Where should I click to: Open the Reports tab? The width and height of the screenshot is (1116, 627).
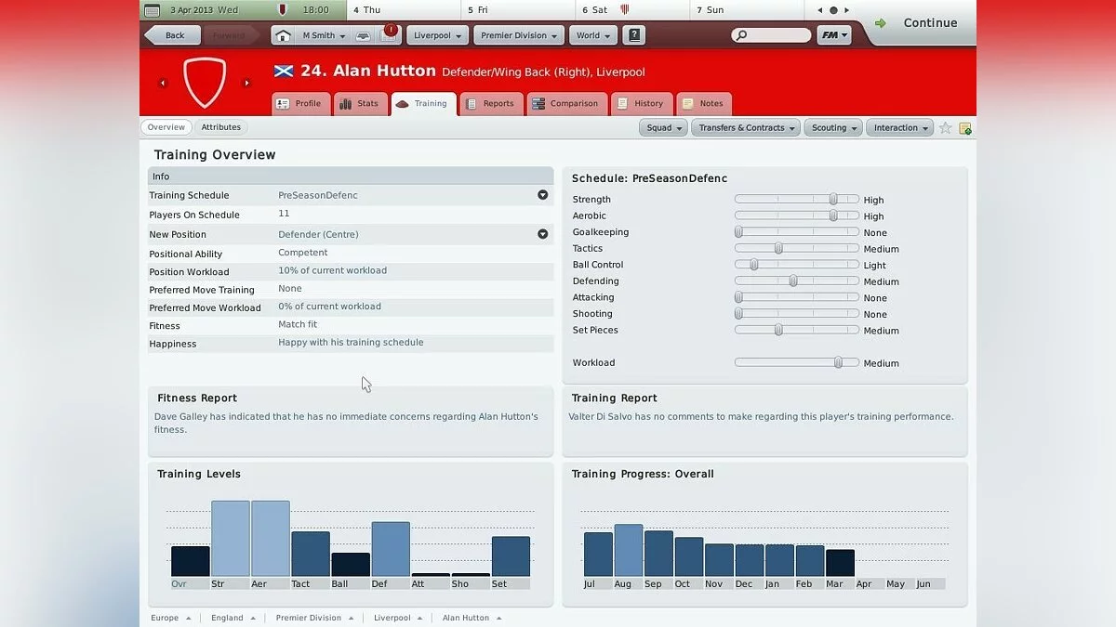pos(491,104)
